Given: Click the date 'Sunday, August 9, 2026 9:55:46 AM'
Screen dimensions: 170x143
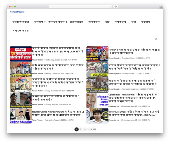Looking at the screenshot, I should pyautogui.click(x=58, y=104).
